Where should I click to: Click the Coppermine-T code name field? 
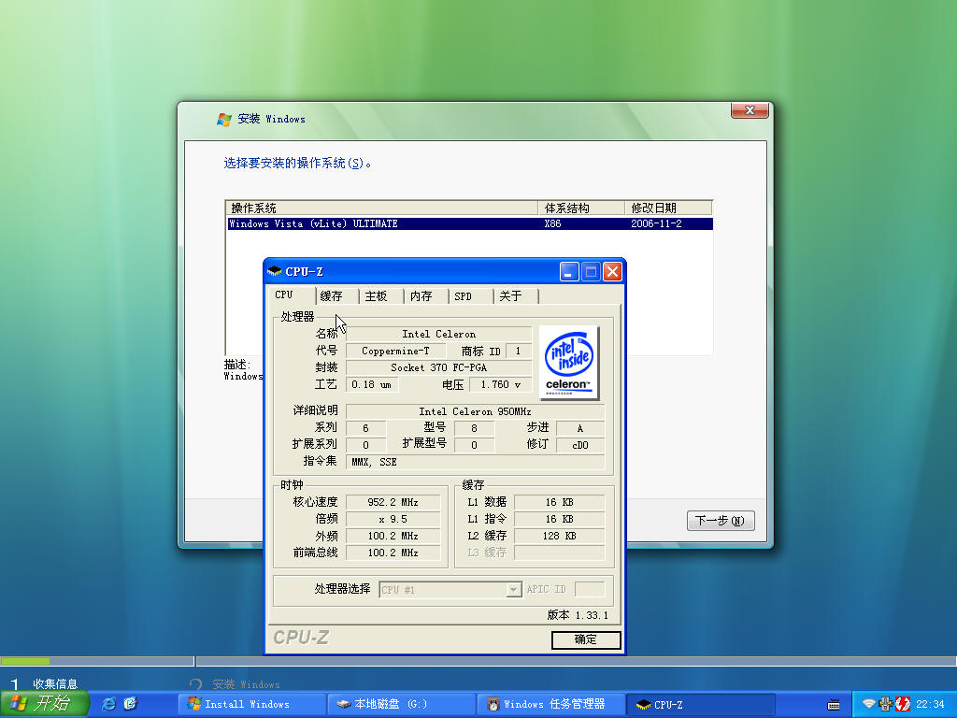tap(395, 352)
